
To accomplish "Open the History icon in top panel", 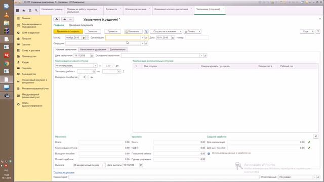I will (x=30, y=10).
